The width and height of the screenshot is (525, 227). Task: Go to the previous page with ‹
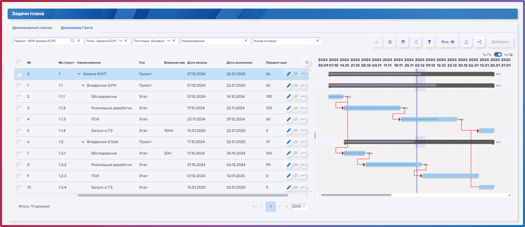click(x=261, y=207)
